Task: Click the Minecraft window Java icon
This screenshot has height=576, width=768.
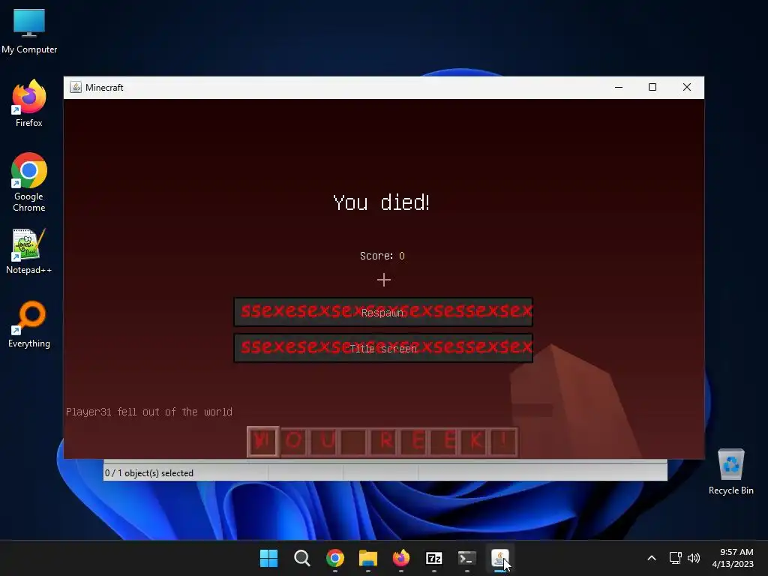Action: pos(76,87)
